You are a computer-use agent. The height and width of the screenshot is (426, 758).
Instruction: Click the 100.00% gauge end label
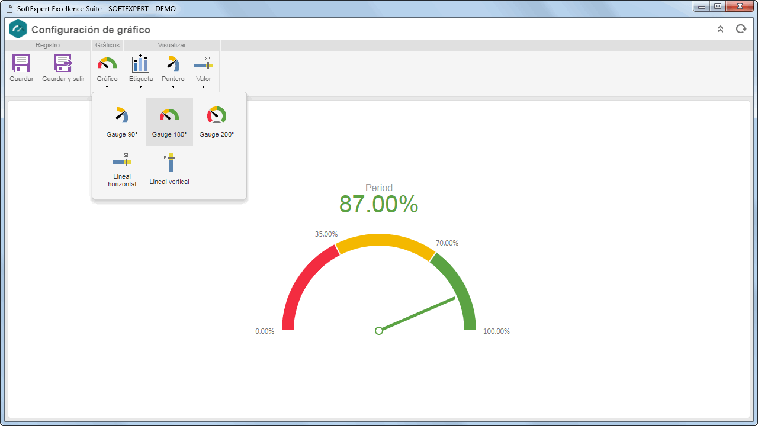click(496, 331)
